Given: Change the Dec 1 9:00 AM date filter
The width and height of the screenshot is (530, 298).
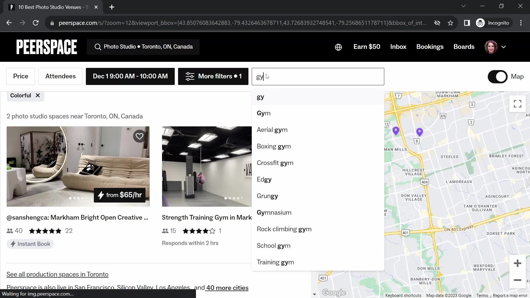Looking at the screenshot, I should pyautogui.click(x=130, y=76).
